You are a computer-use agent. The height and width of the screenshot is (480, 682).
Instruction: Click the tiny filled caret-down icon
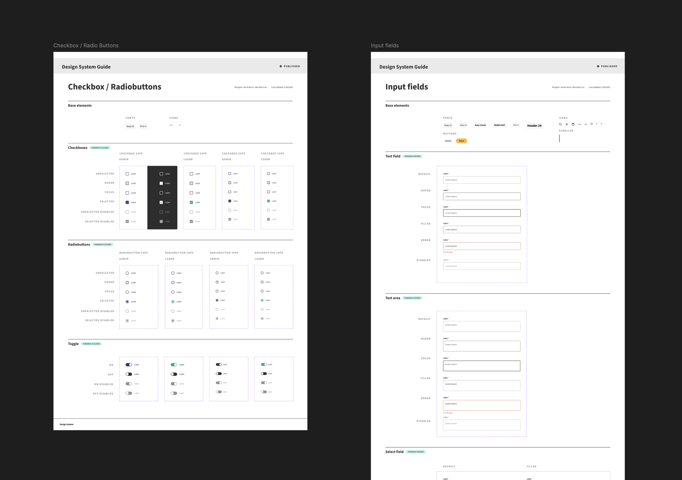pyautogui.click(x=601, y=123)
